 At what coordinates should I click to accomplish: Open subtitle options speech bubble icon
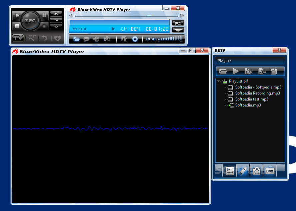86,39
